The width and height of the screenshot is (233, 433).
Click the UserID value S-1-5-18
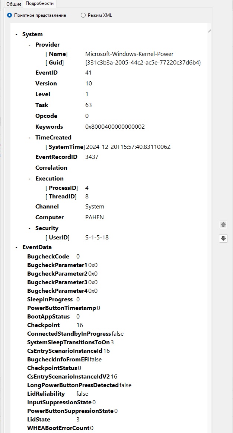point(97,238)
